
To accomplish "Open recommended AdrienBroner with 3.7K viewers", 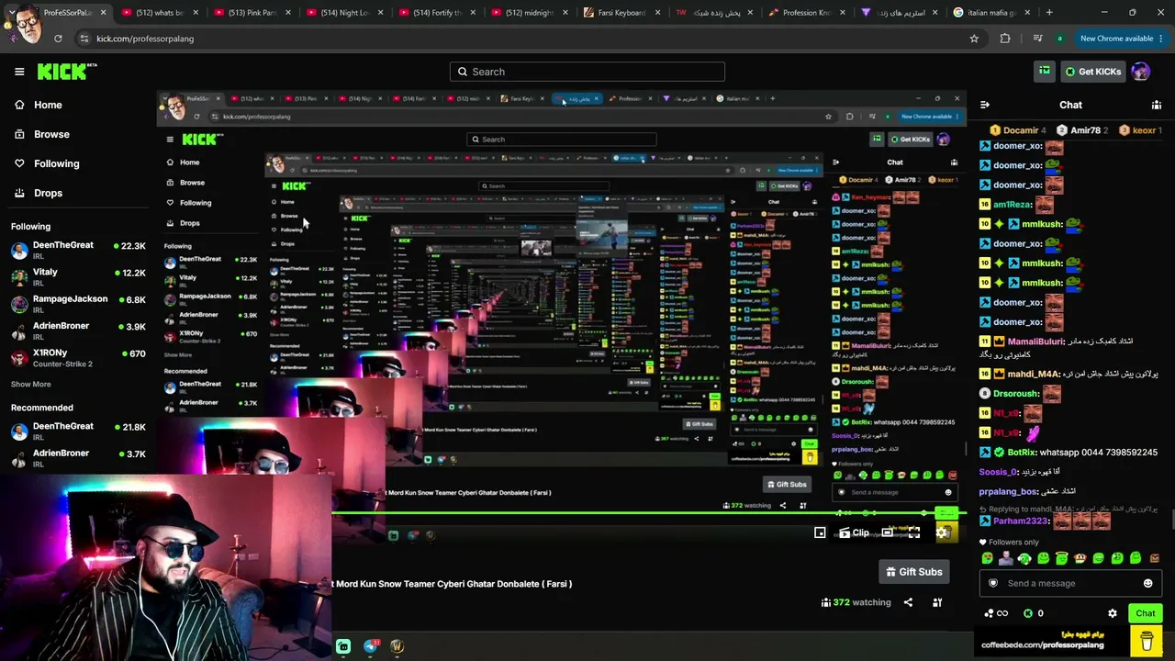I will click(78, 458).
